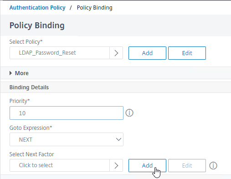This screenshot has width=231, height=179.
Task: Open the policy picker arrow beside LDAP_Password_Reset
Action: (x=116, y=53)
